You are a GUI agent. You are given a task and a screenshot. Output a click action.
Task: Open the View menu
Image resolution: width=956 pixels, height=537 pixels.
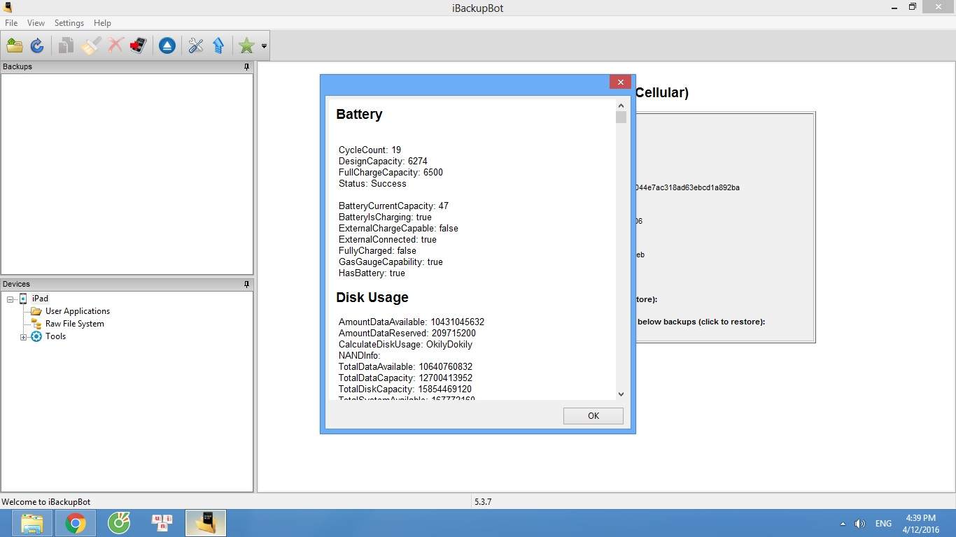36,23
